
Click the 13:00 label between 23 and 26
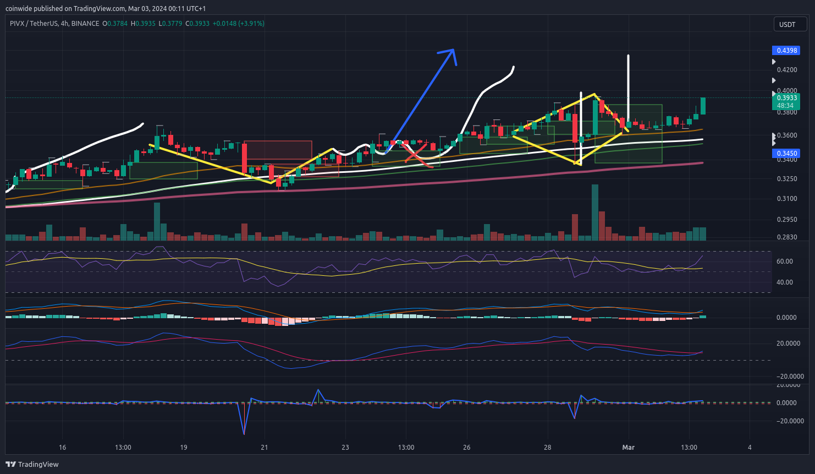[x=406, y=448]
